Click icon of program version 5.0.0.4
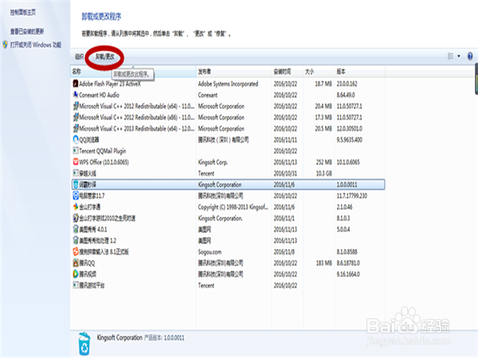The image size is (478, 358). point(76,229)
